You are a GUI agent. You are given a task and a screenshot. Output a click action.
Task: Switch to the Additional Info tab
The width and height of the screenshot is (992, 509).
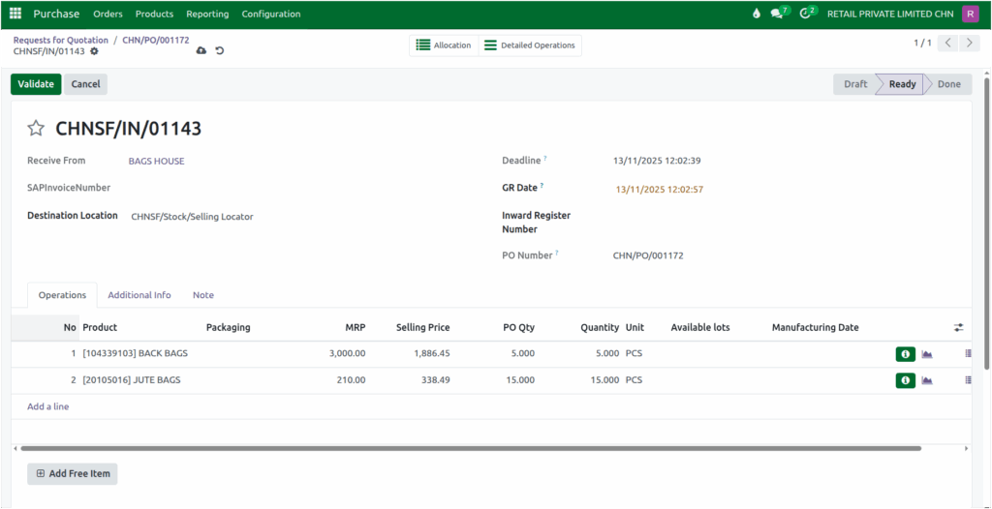click(x=139, y=295)
